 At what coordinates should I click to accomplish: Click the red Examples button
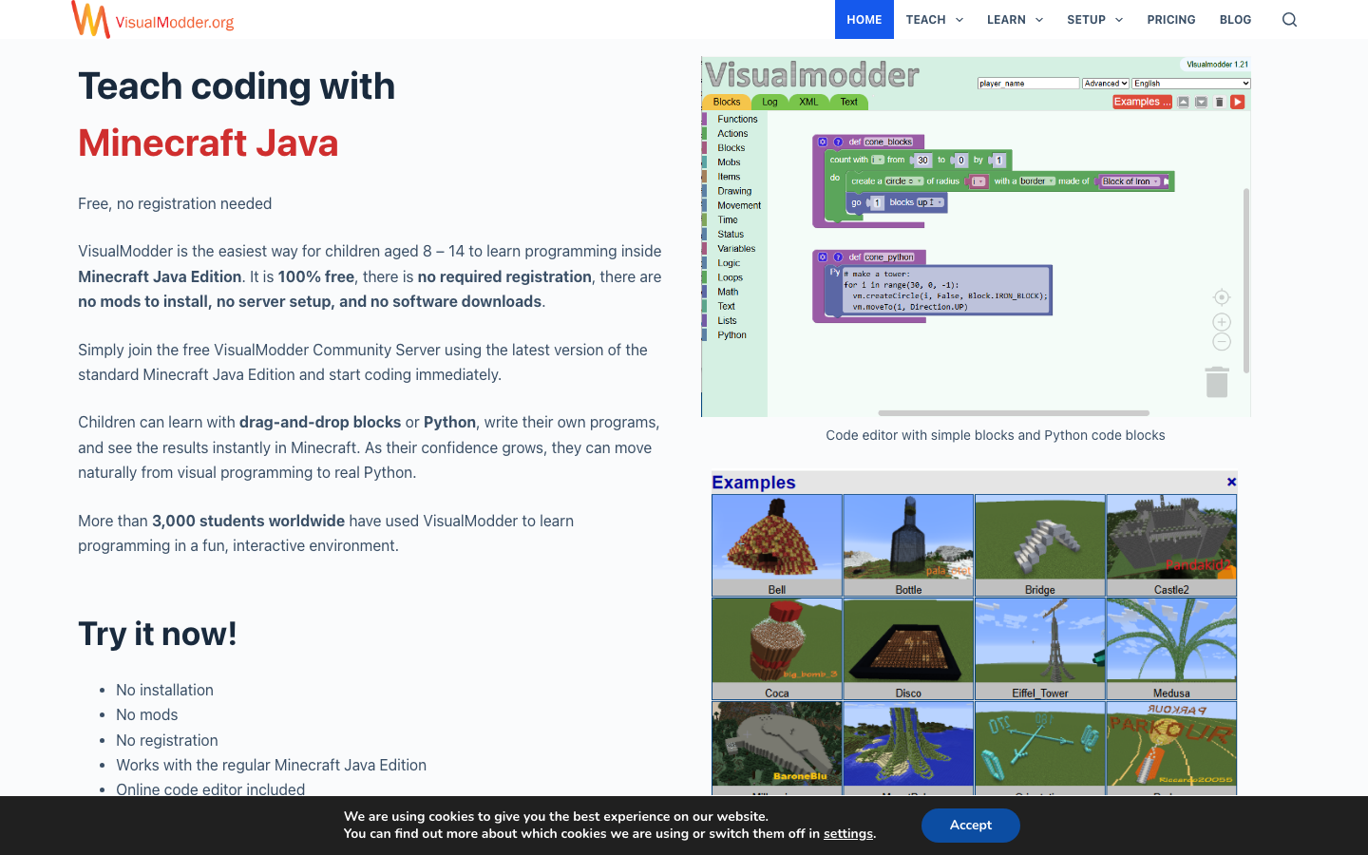(1142, 102)
